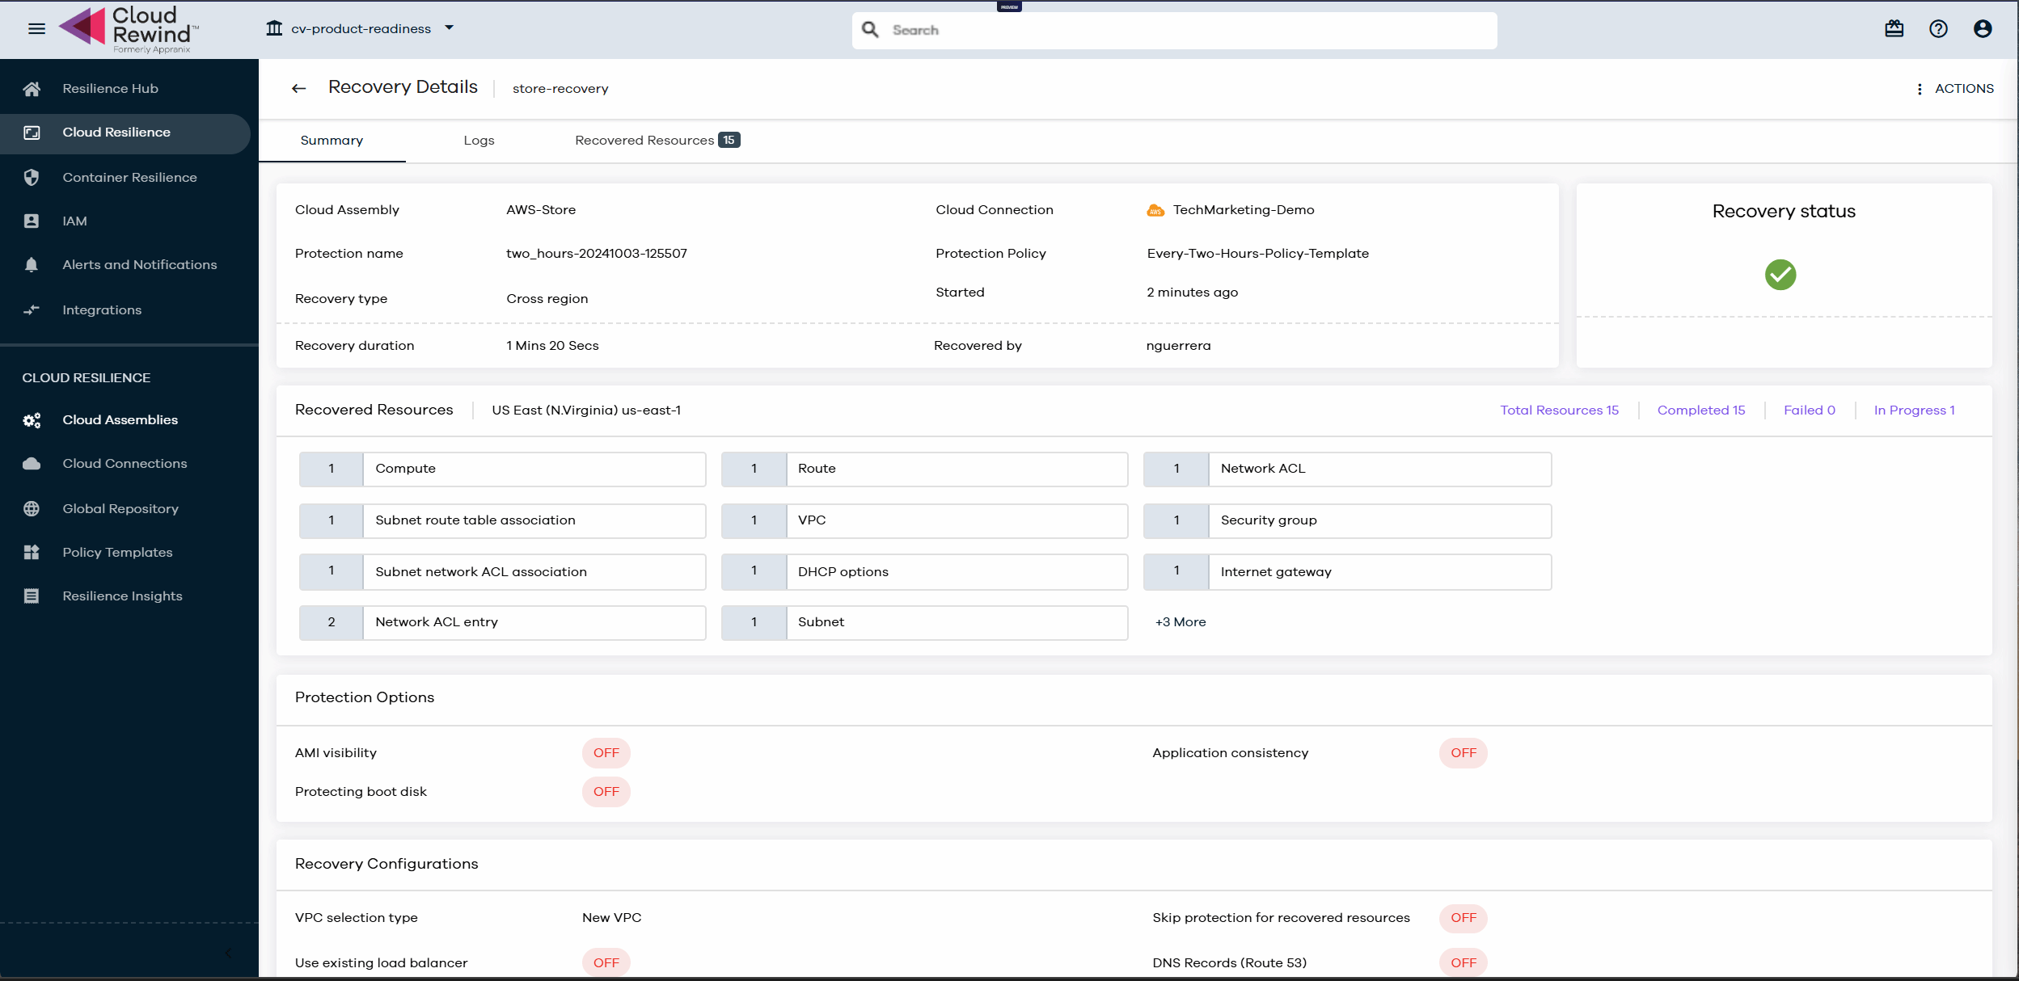Enable Application consistency toggle
The width and height of the screenshot is (2019, 981).
click(1464, 752)
